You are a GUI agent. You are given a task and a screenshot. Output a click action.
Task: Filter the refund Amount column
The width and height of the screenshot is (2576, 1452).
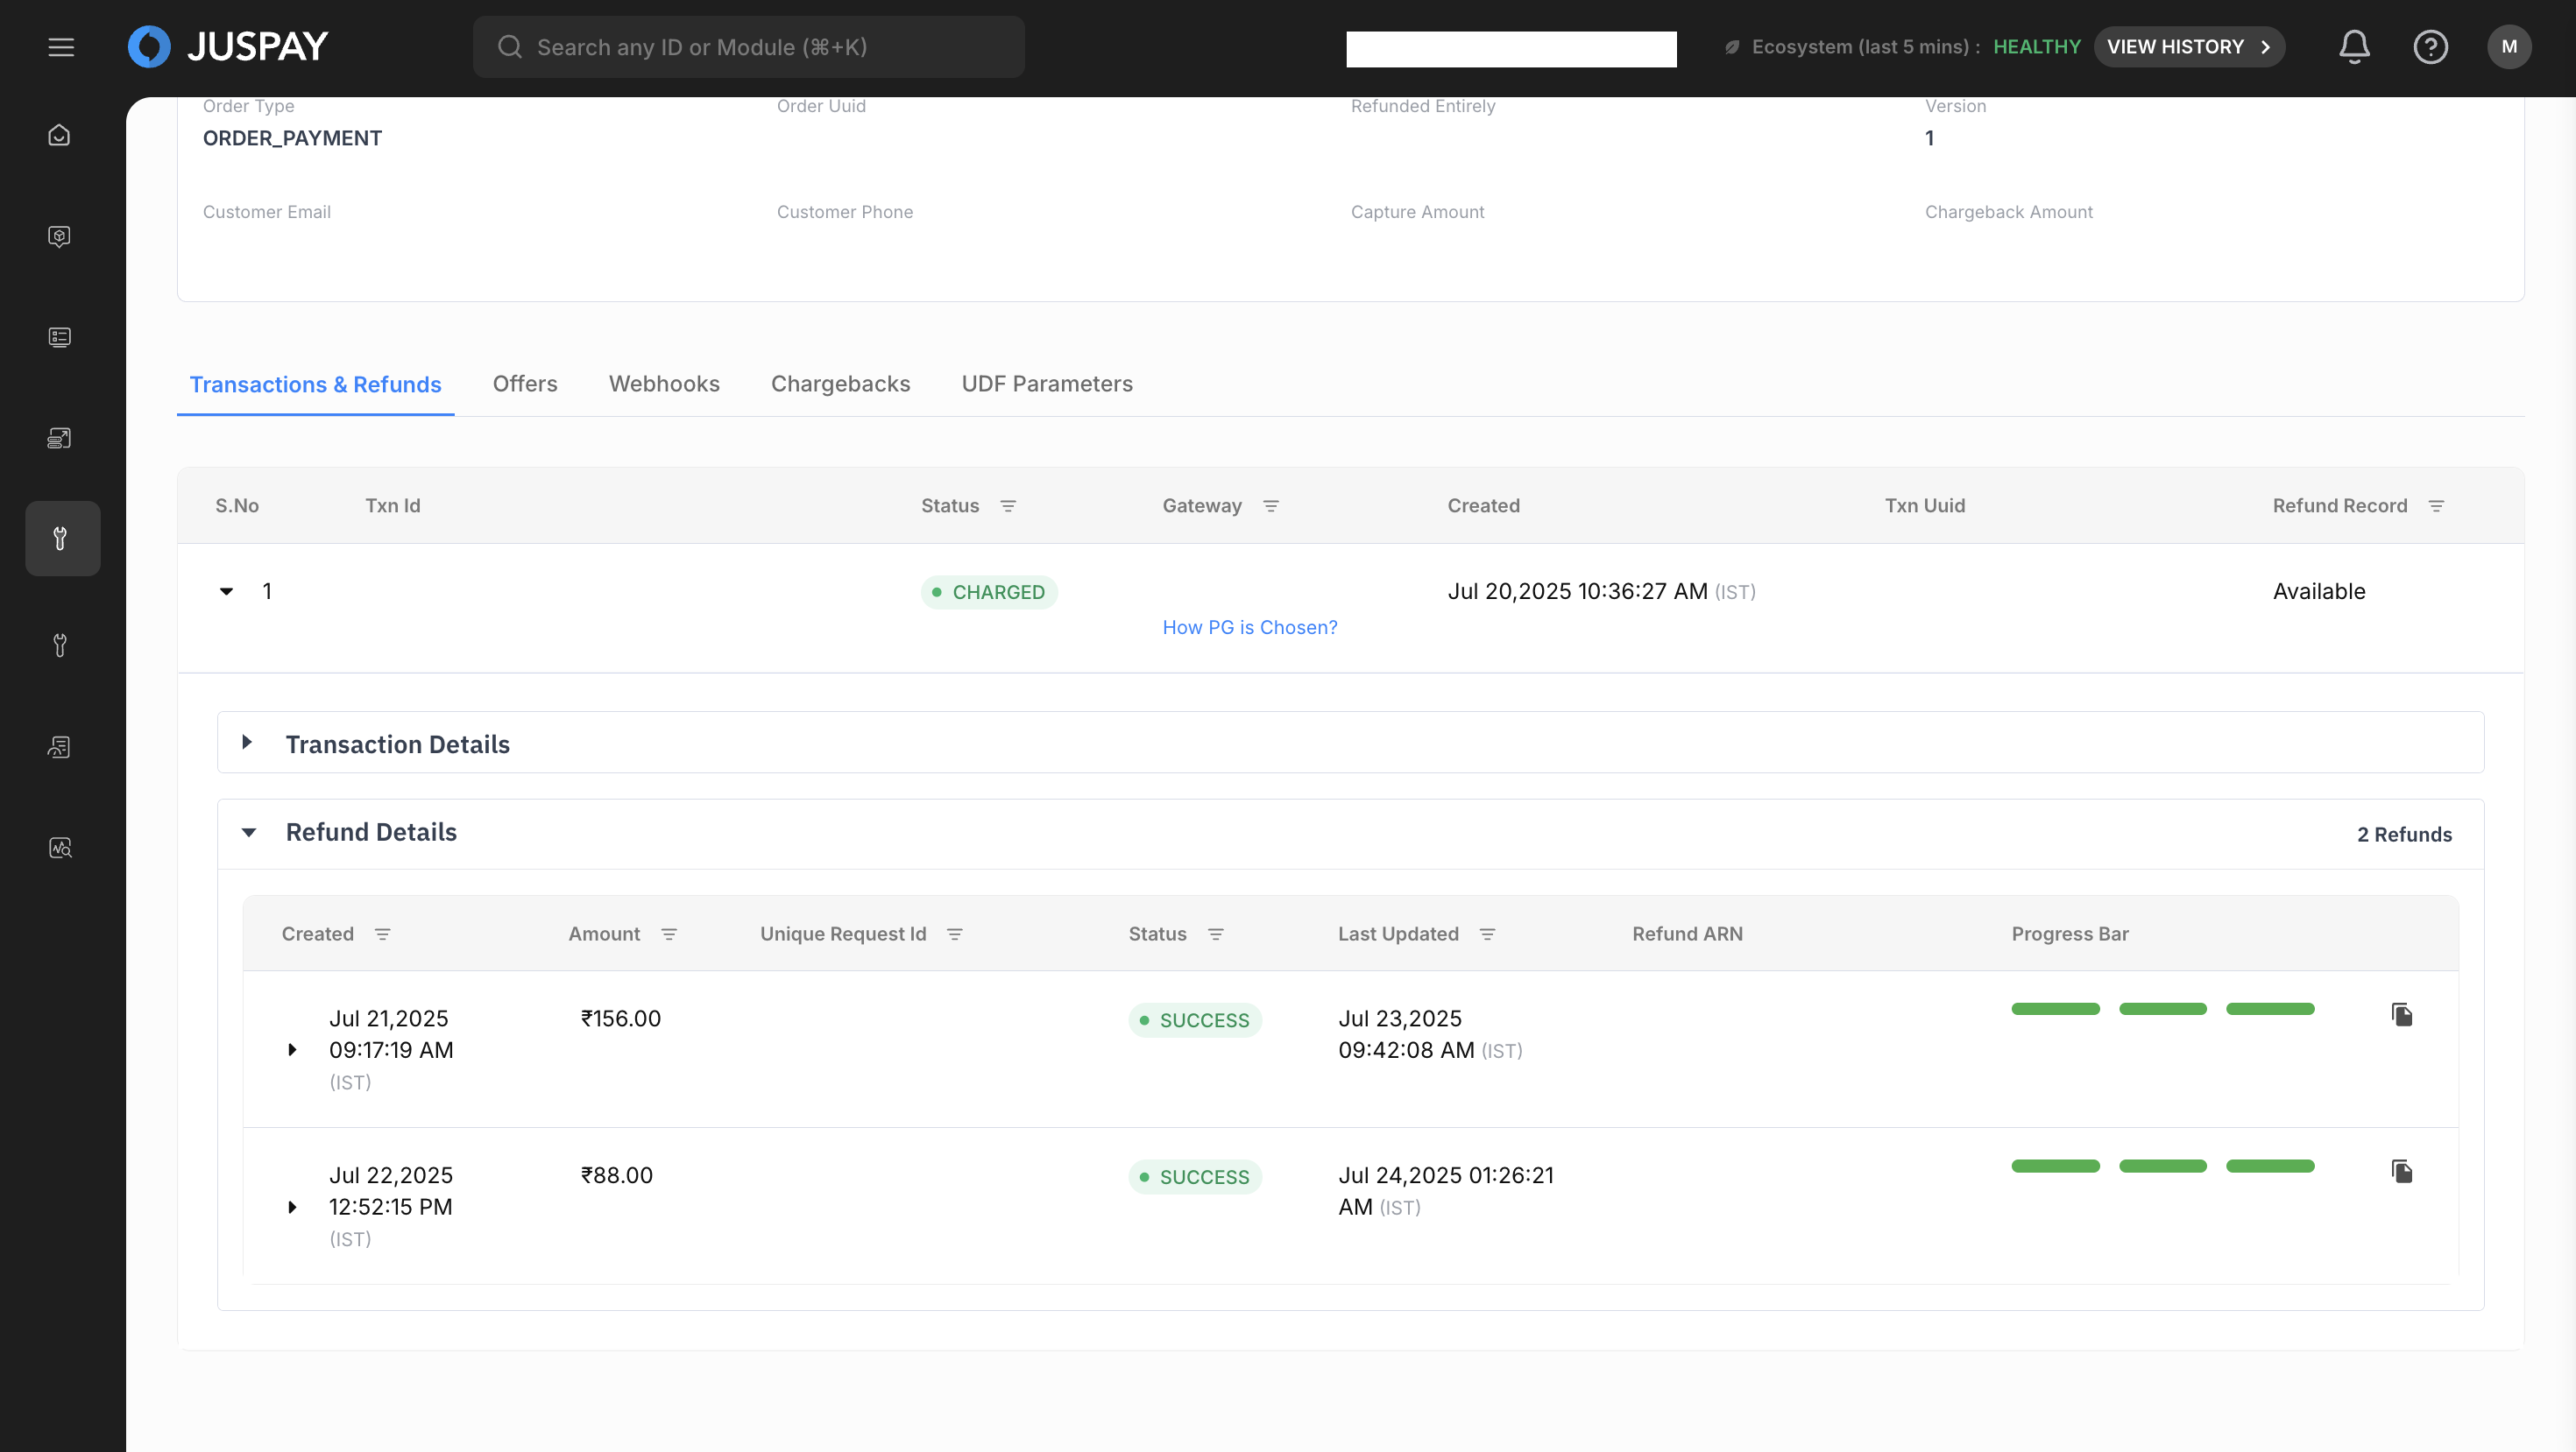coord(669,934)
